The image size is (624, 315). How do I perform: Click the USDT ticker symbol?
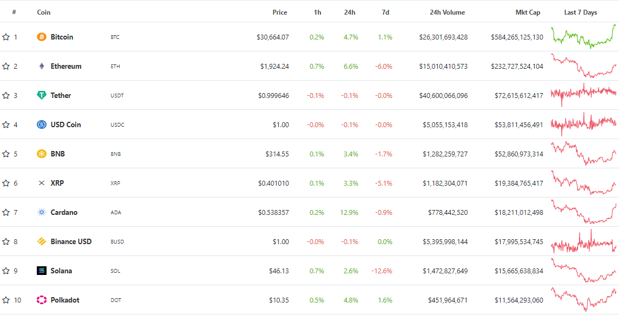click(117, 96)
